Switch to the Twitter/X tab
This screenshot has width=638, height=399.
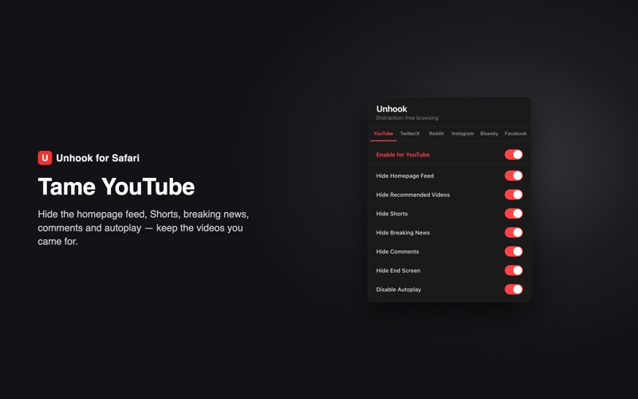pos(410,133)
